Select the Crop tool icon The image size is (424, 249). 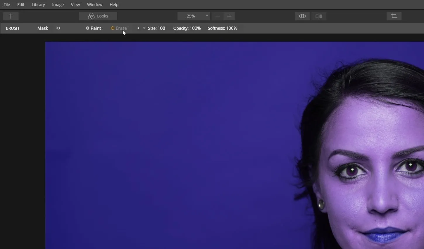[x=394, y=16]
